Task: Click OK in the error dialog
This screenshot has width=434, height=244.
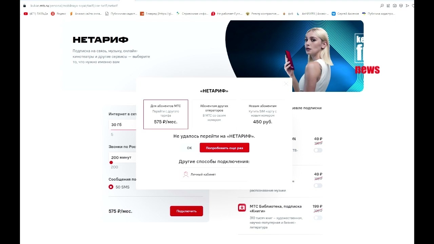Action: (189, 148)
